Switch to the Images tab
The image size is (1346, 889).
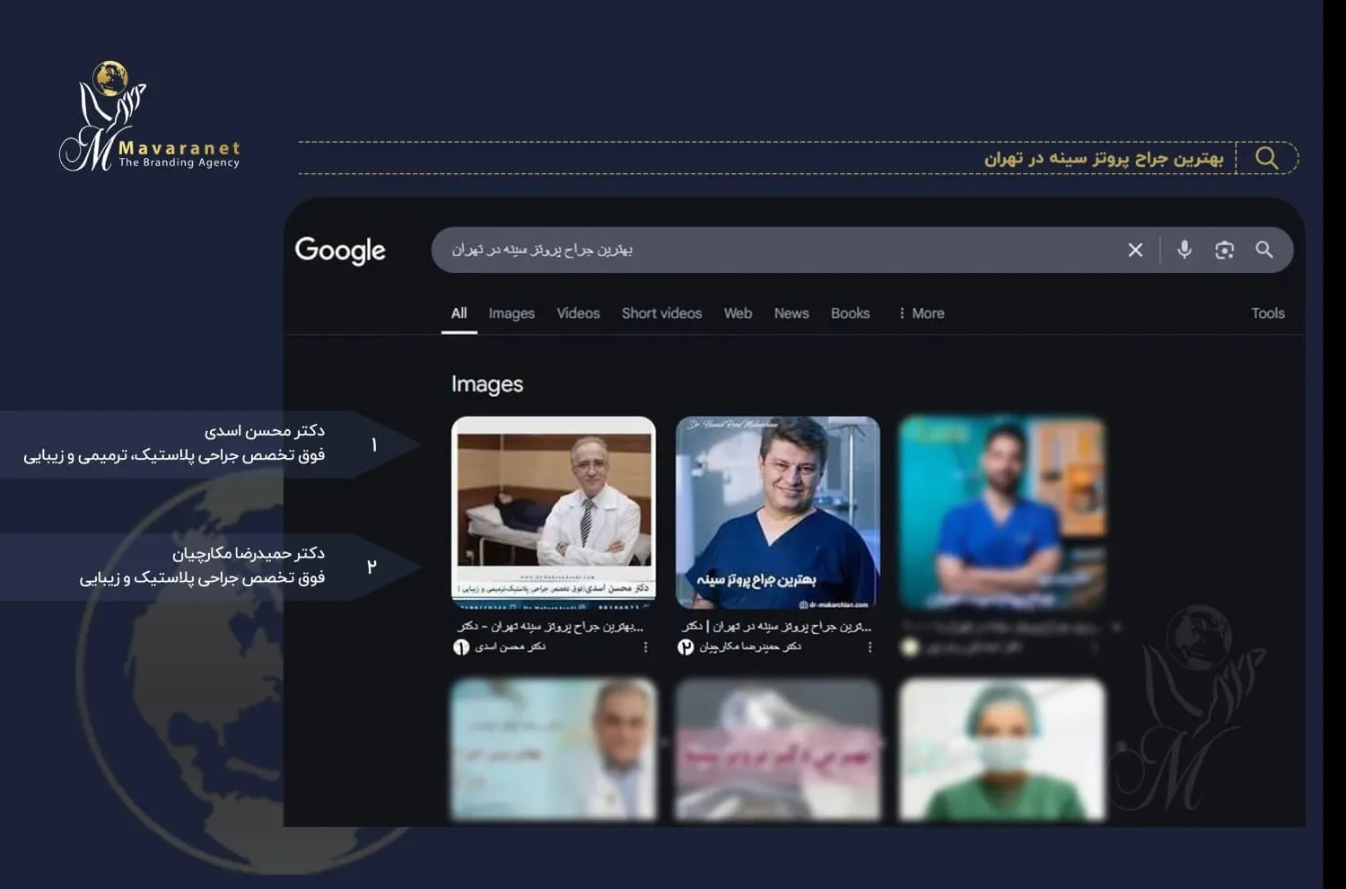coord(511,313)
